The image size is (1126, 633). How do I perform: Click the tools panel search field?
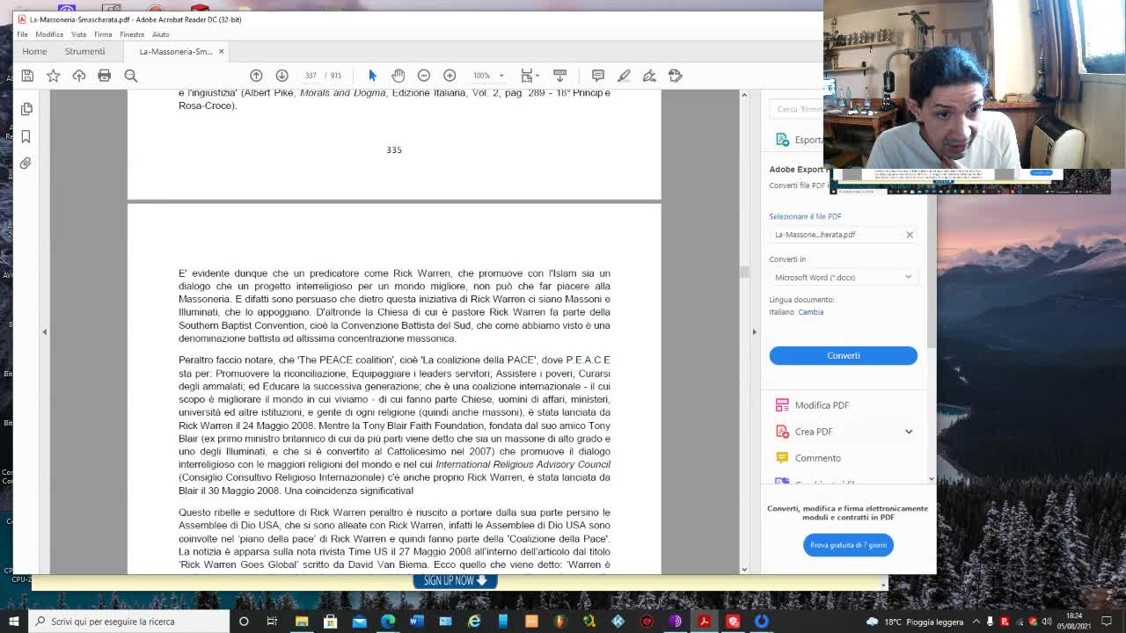point(796,109)
